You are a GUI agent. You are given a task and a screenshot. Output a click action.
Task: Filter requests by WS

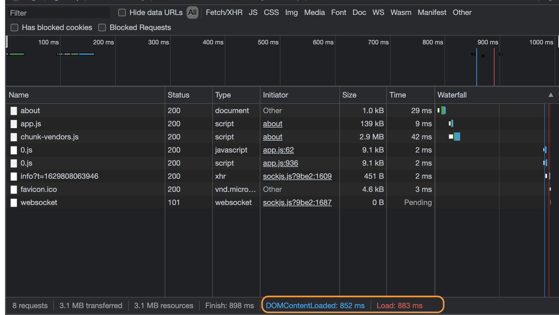click(x=378, y=12)
